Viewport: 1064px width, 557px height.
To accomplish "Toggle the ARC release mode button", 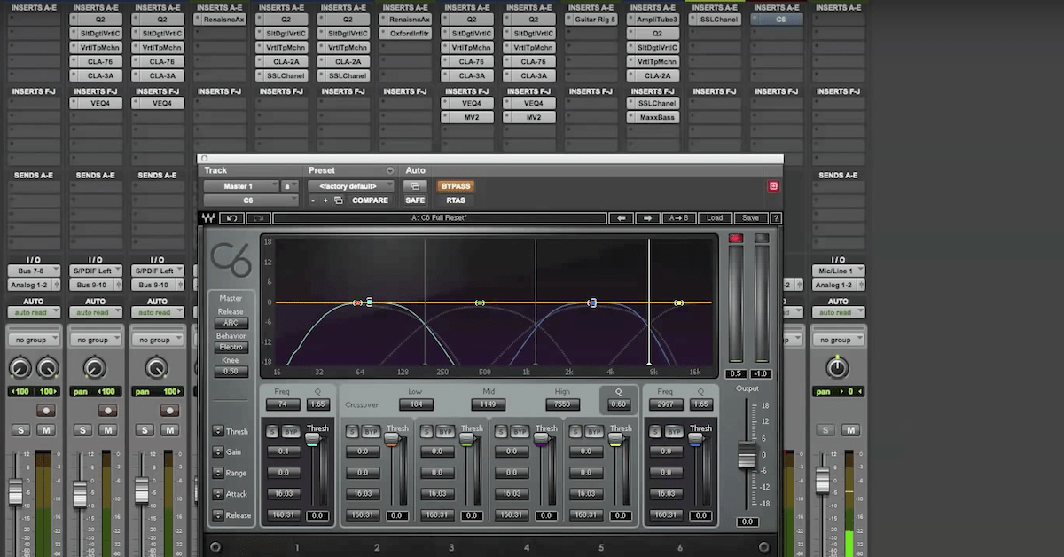I will (231, 323).
